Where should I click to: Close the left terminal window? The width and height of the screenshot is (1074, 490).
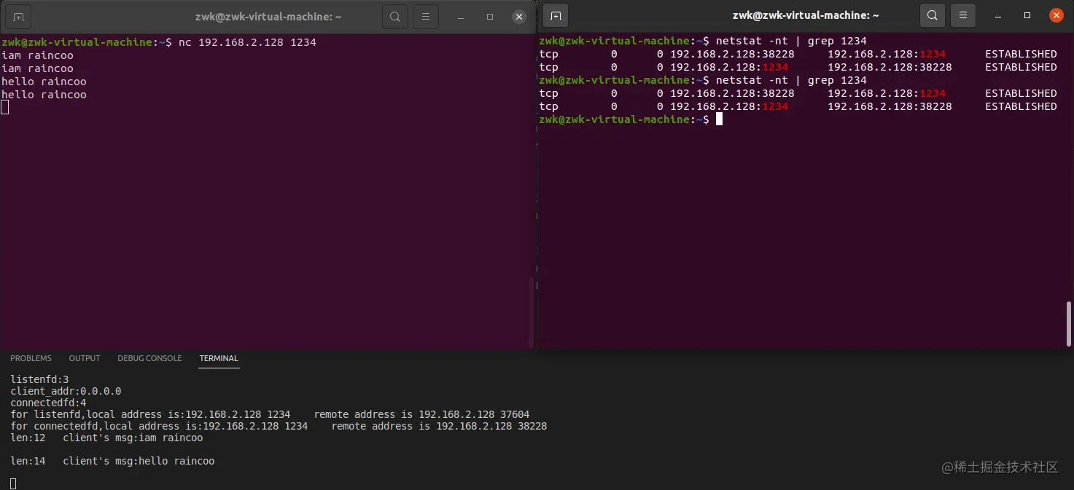pos(518,16)
